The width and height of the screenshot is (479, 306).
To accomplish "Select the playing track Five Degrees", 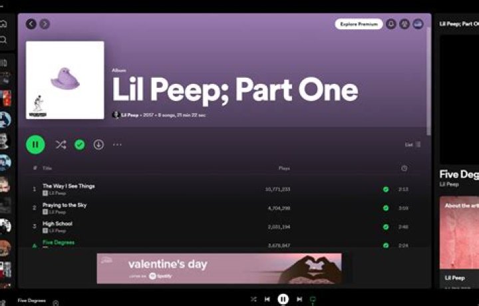I will 59,242.
